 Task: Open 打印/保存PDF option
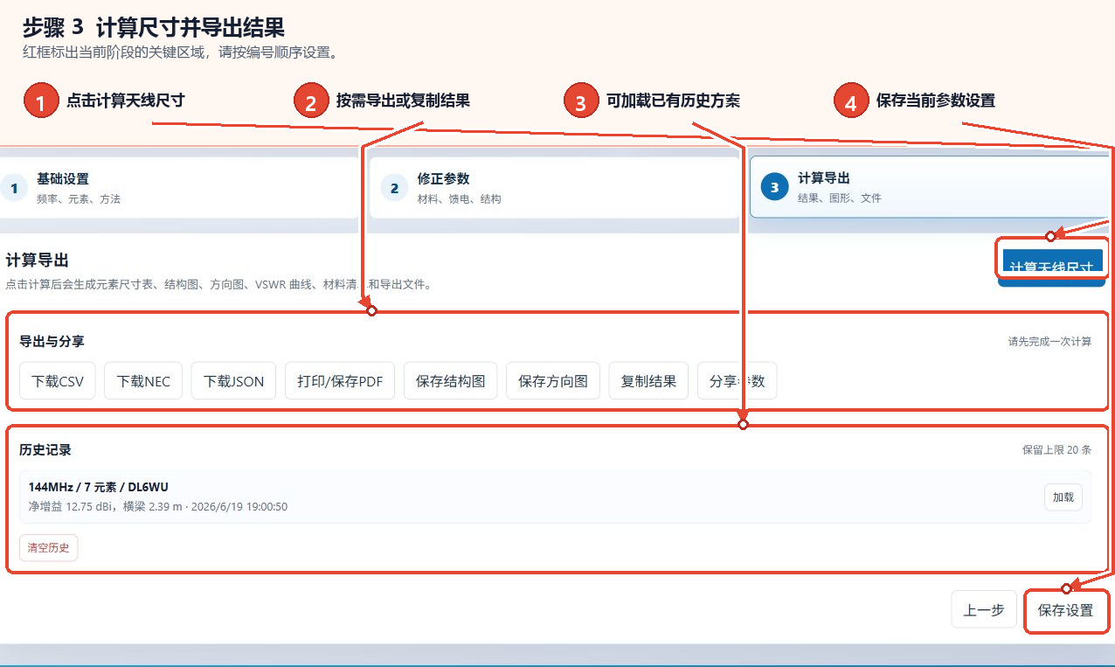[x=340, y=381]
